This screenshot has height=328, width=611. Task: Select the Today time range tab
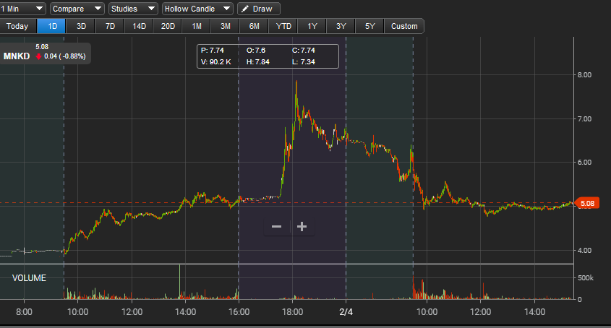pyautogui.click(x=17, y=26)
